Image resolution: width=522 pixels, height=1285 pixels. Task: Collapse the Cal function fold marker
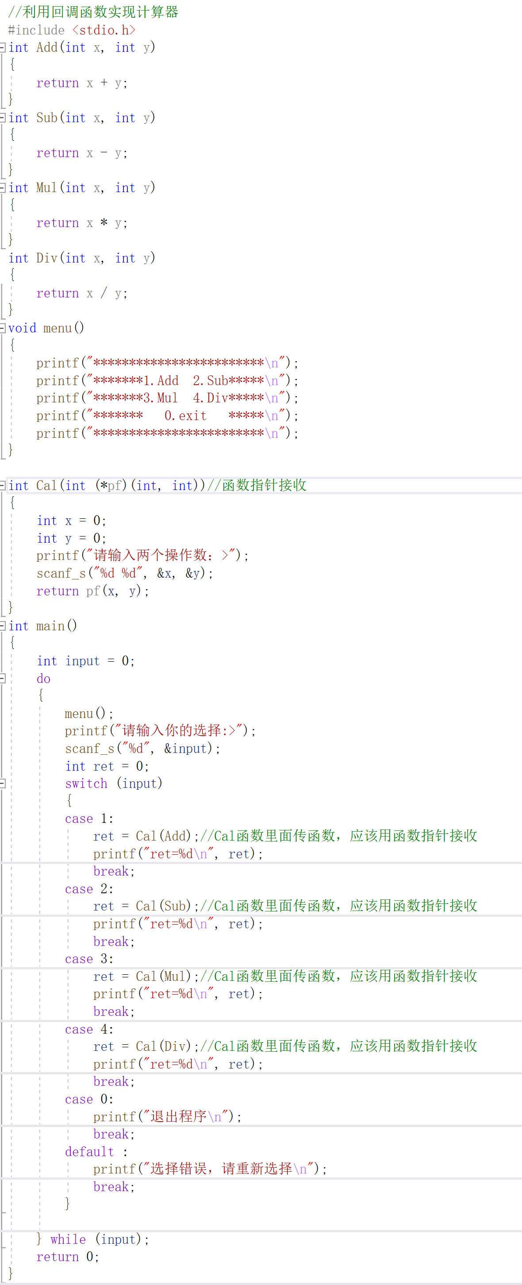tap(3, 486)
